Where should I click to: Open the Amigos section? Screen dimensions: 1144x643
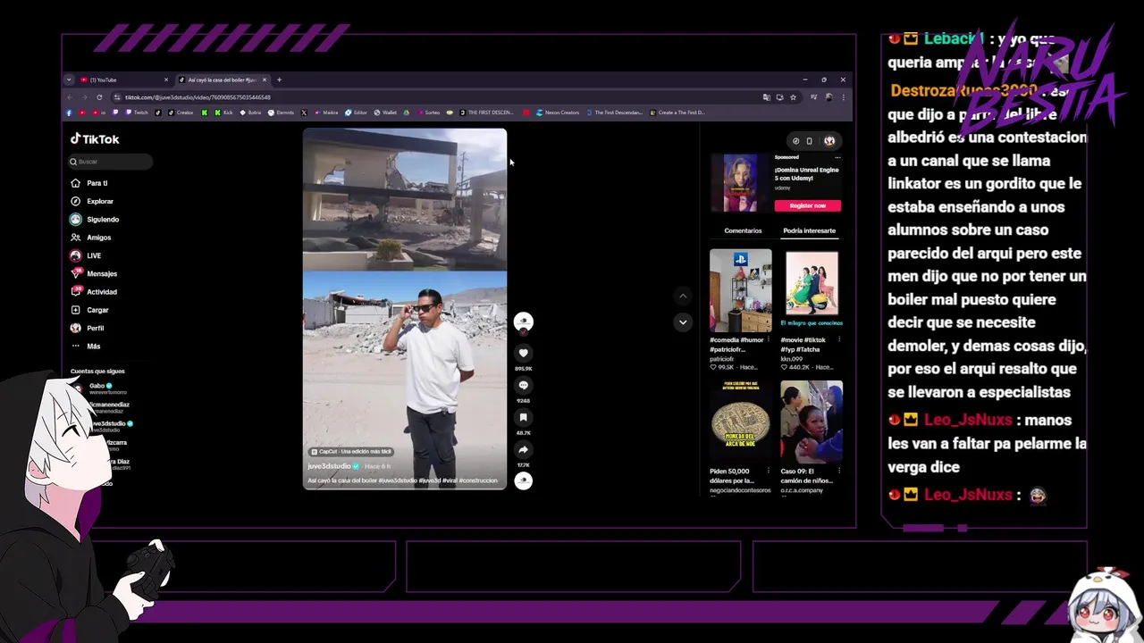click(x=91, y=238)
